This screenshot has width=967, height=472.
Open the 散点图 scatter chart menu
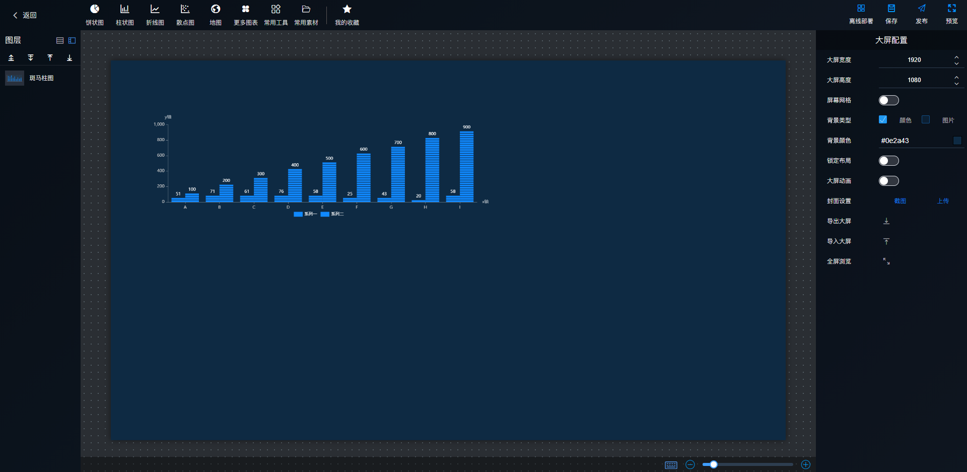[x=185, y=15]
